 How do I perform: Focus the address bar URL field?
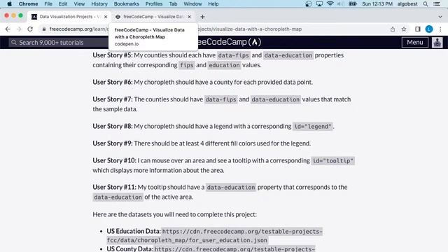pyautogui.click(x=216, y=29)
